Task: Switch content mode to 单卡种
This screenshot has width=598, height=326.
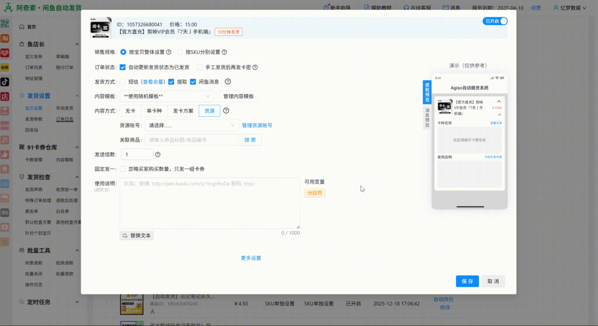Action: (154, 110)
